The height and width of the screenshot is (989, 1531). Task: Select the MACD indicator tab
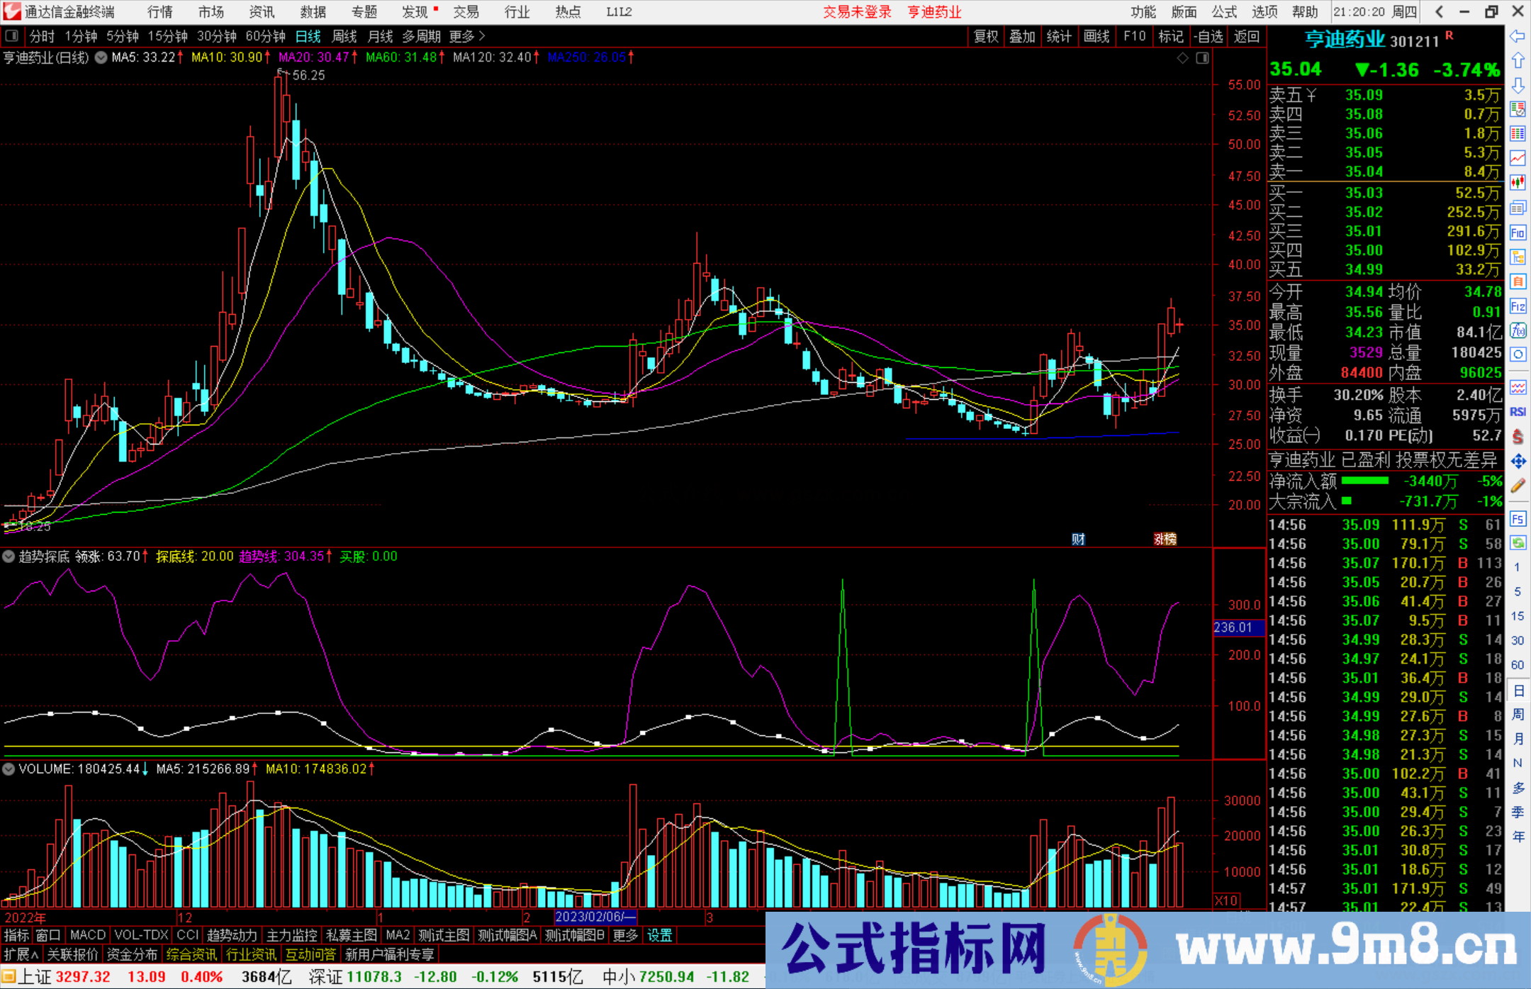(88, 935)
